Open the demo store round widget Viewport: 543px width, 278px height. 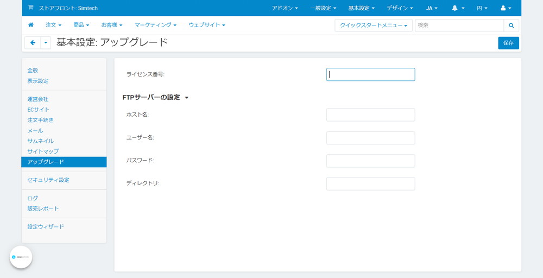tap(21, 257)
